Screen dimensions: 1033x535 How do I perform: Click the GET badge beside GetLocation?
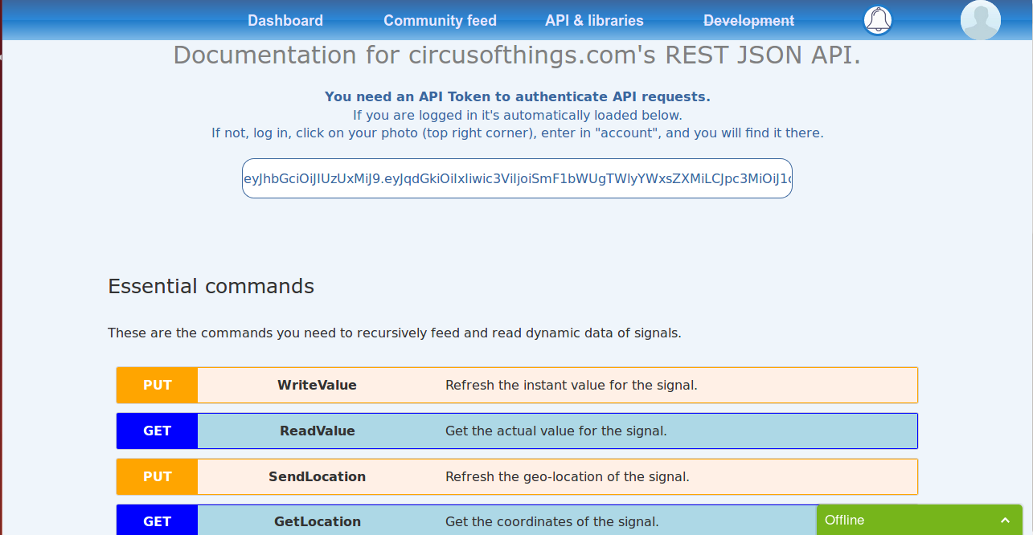tap(157, 521)
